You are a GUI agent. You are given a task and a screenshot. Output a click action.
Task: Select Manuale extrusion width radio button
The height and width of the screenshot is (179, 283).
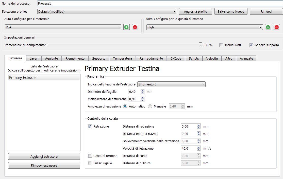coord(150,106)
